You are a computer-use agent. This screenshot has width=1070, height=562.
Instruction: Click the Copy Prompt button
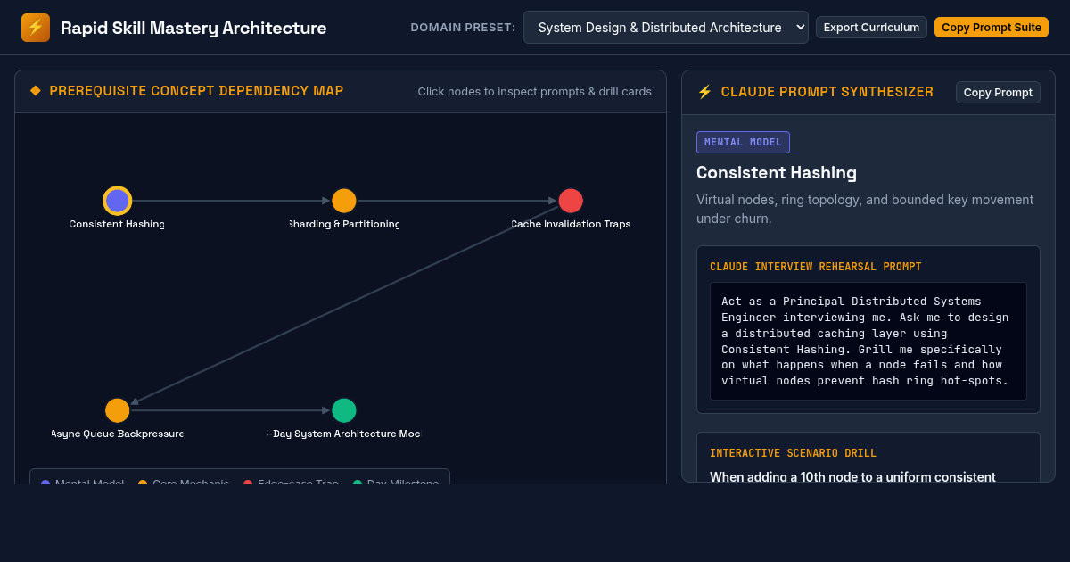998,93
